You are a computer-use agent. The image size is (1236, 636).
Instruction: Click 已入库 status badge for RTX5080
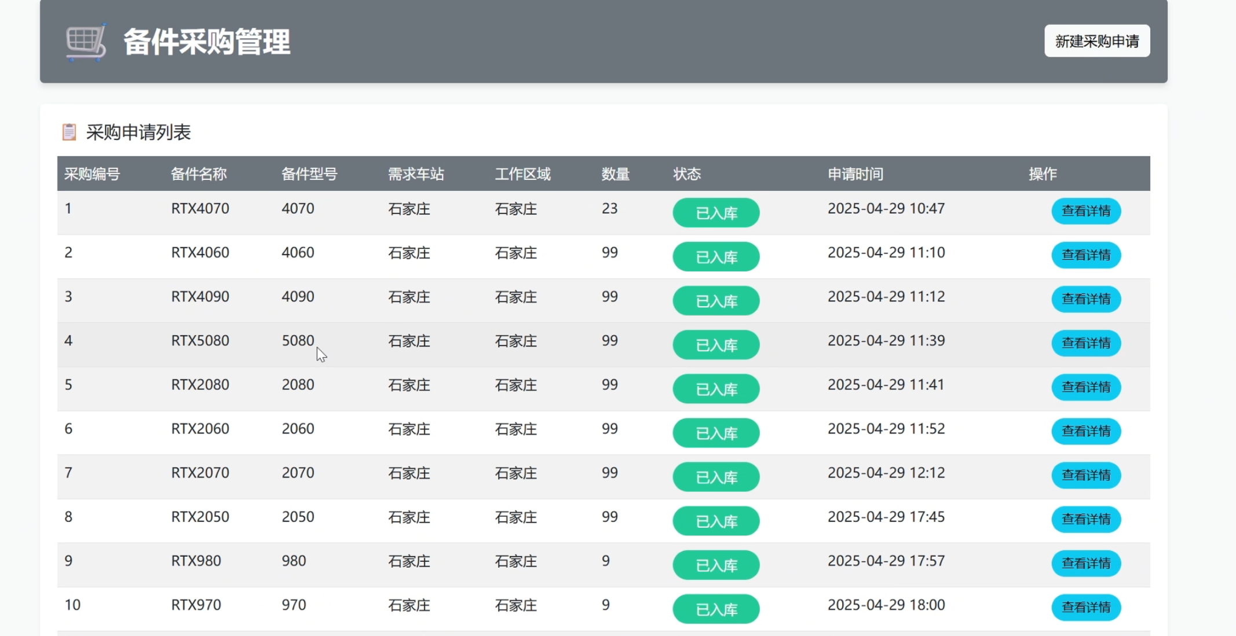click(715, 345)
